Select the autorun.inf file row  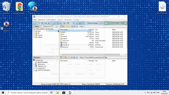tap(93, 41)
